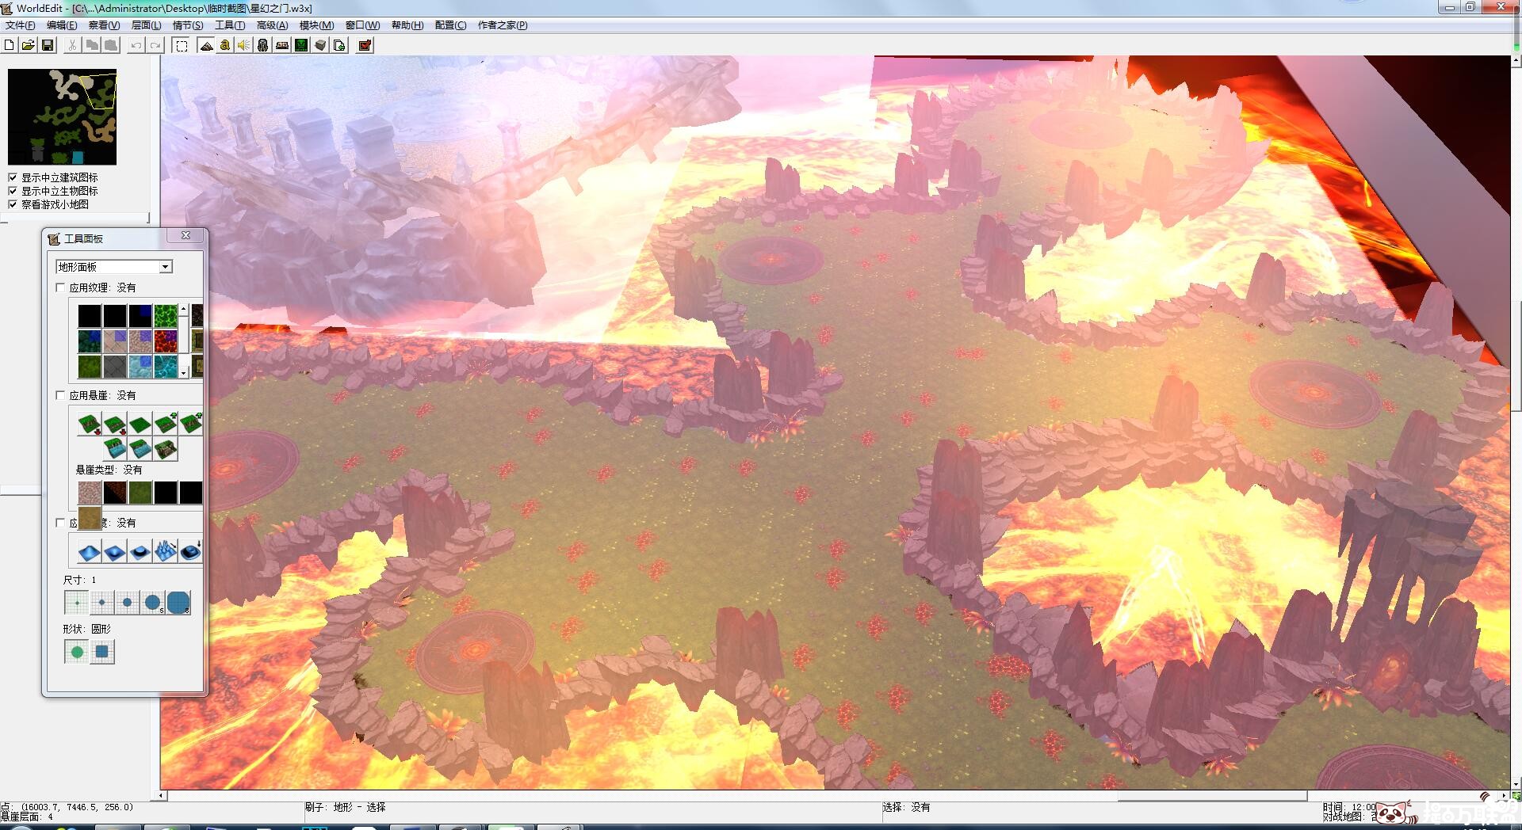Expand the 地形面板 dropdown
Image resolution: width=1522 pixels, height=830 pixels.
(166, 267)
